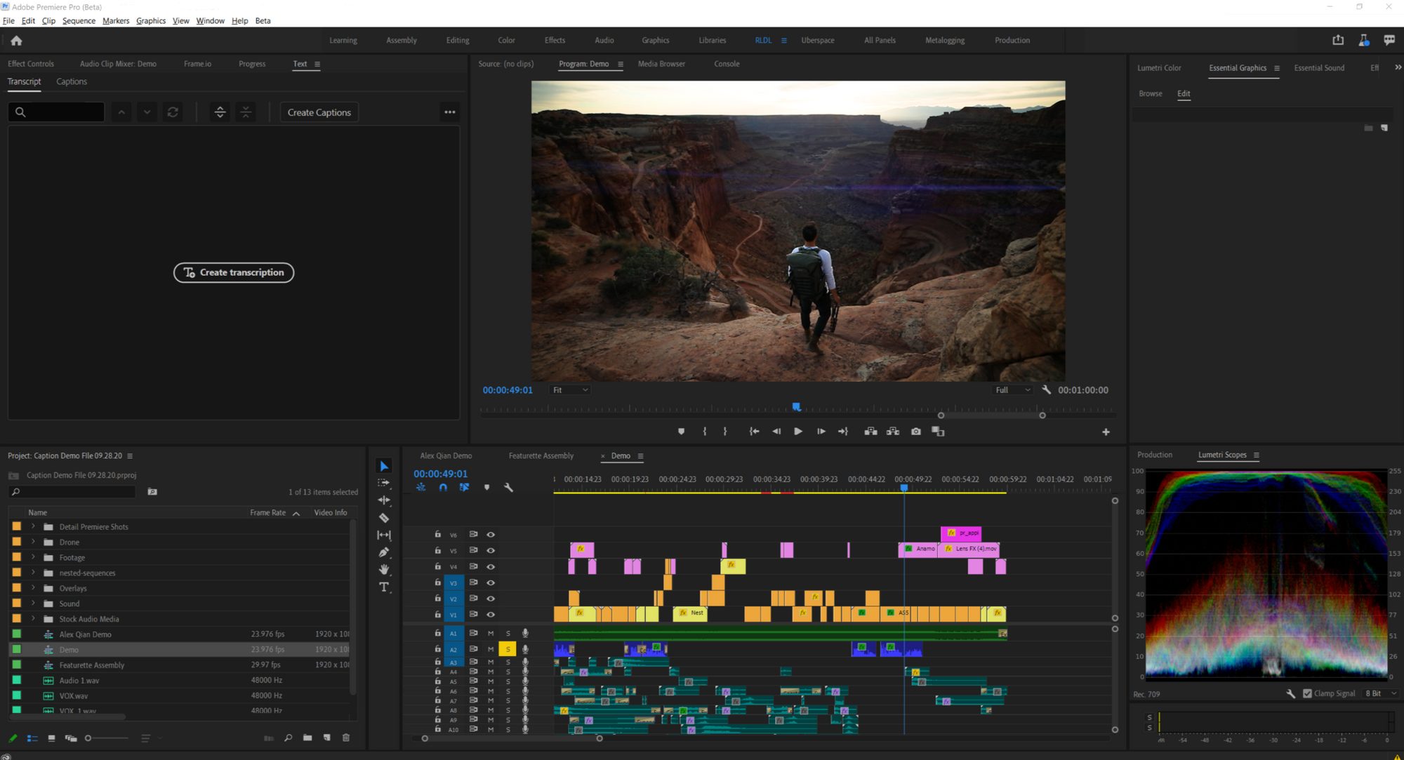Switch to the Captions tab
Screen dimensions: 1404x760
(x=72, y=81)
